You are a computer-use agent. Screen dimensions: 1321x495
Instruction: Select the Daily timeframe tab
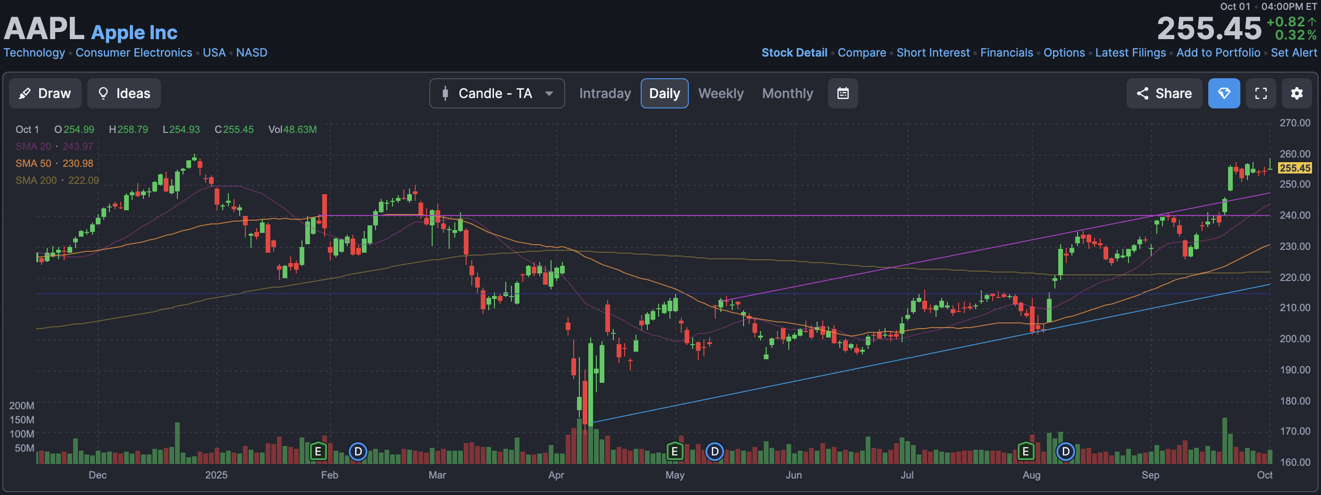(664, 93)
